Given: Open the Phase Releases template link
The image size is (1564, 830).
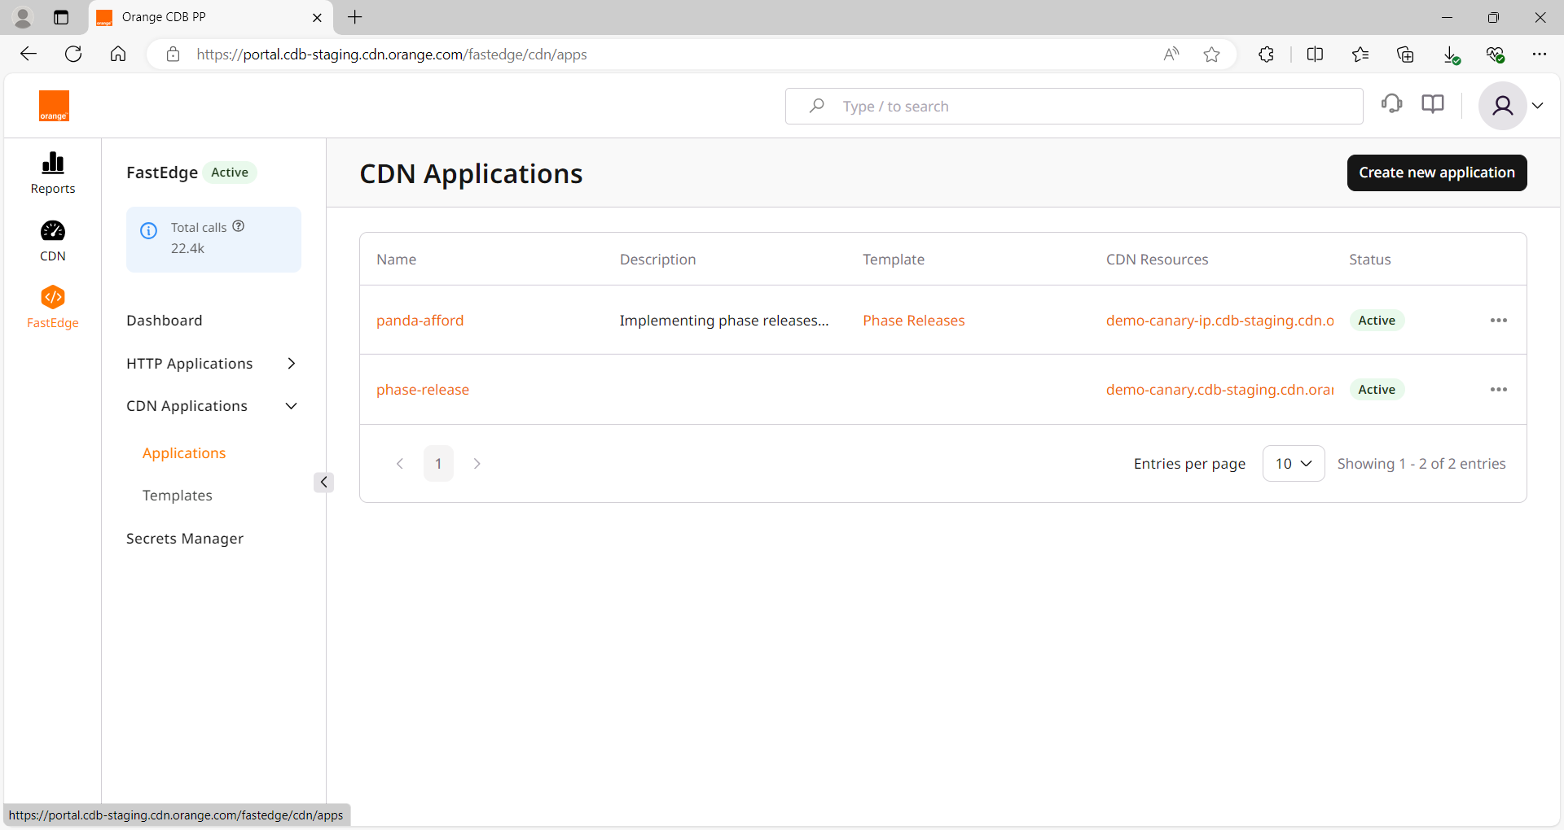Looking at the screenshot, I should (x=913, y=321).
